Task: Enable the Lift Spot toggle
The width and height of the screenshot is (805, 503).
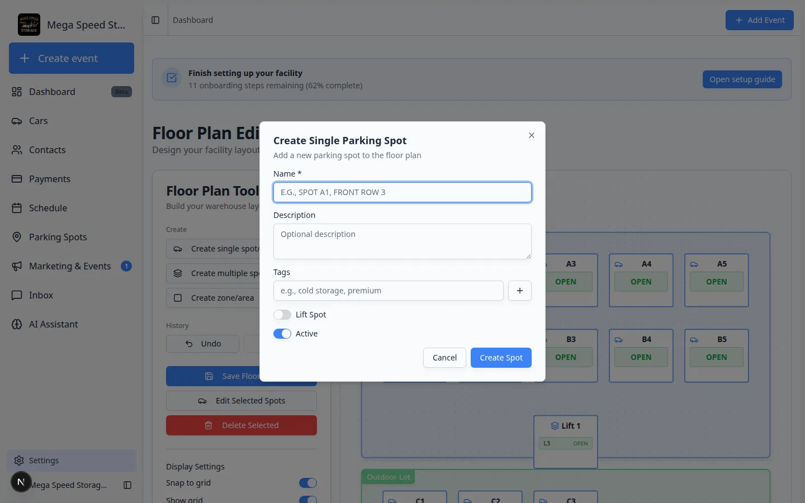Action: [282, 315]
